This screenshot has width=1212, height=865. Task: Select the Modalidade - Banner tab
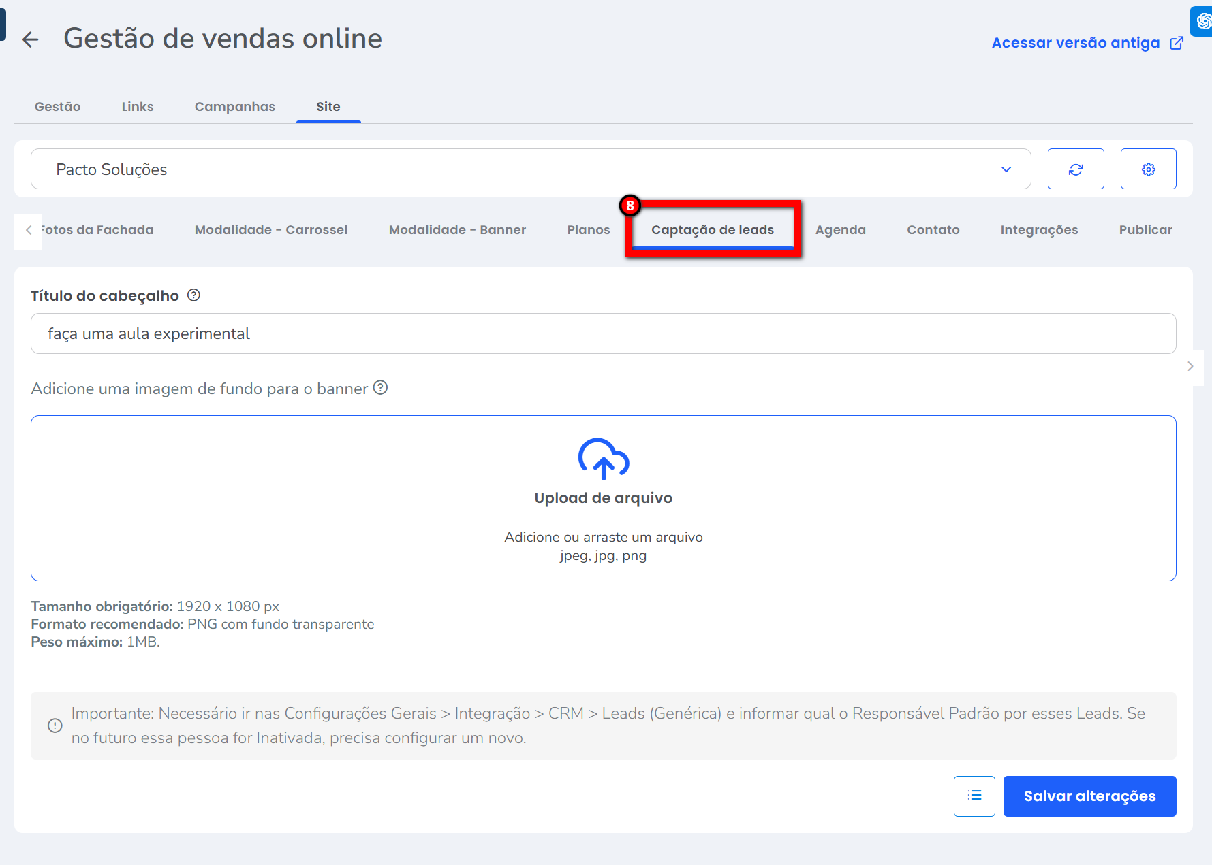[x=457, y=230]
